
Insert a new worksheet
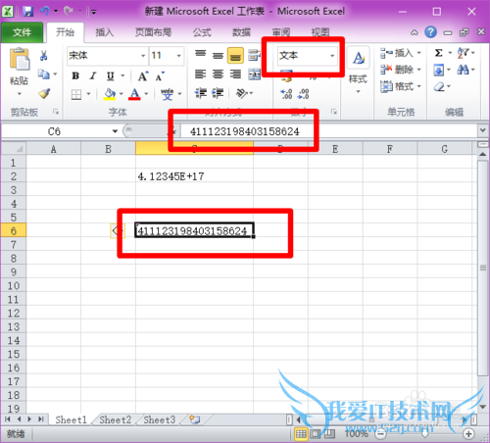(x=195, y=419)
